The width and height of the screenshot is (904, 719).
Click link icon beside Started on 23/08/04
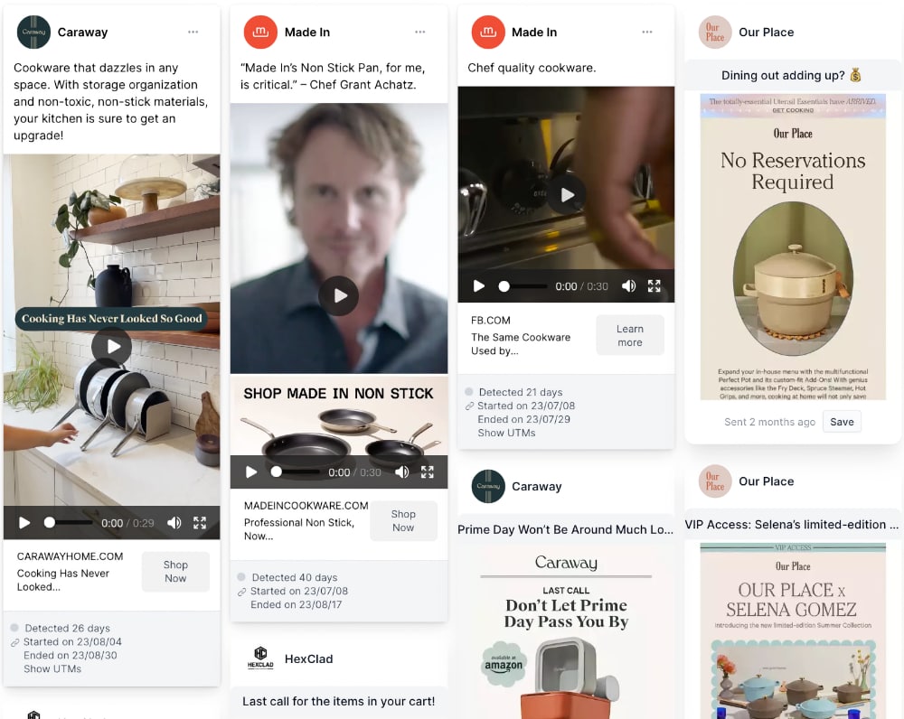(x=15, y=643)
